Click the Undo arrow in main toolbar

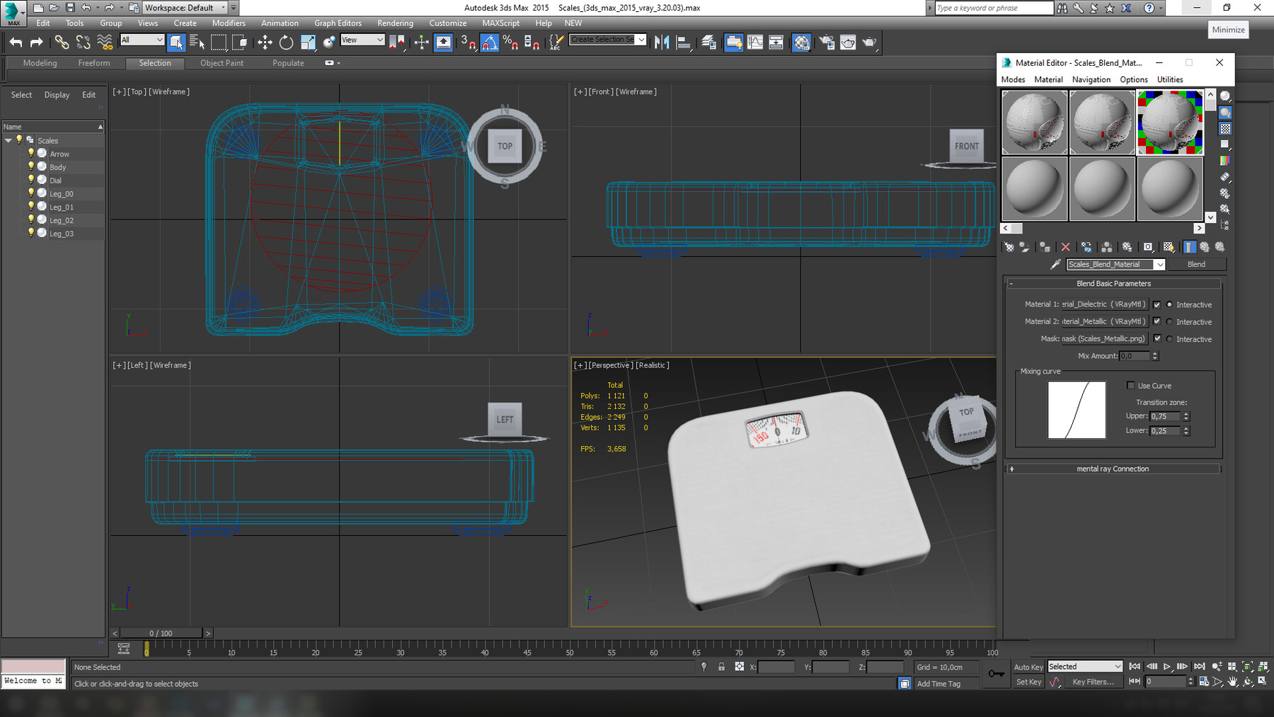tap(16, 42)
